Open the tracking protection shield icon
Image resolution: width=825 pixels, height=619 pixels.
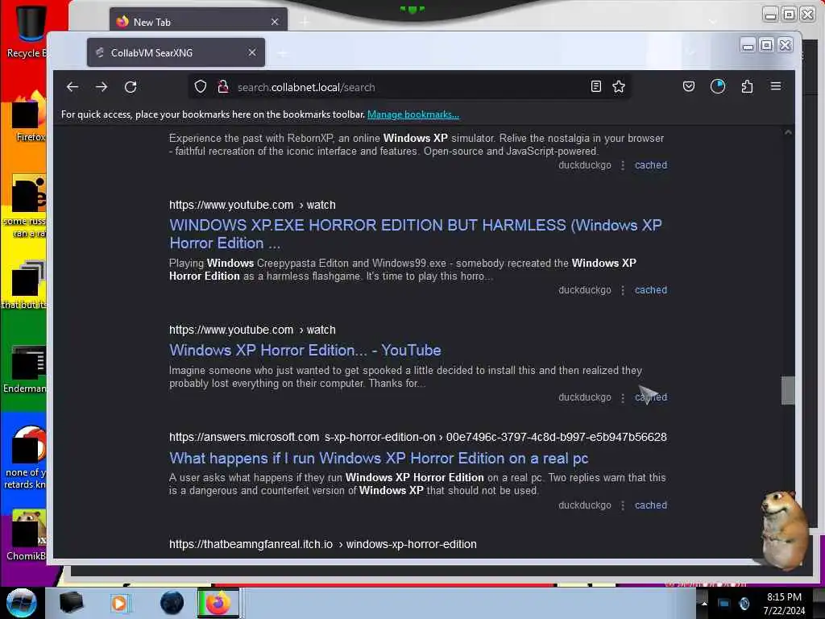coord(201,87)
